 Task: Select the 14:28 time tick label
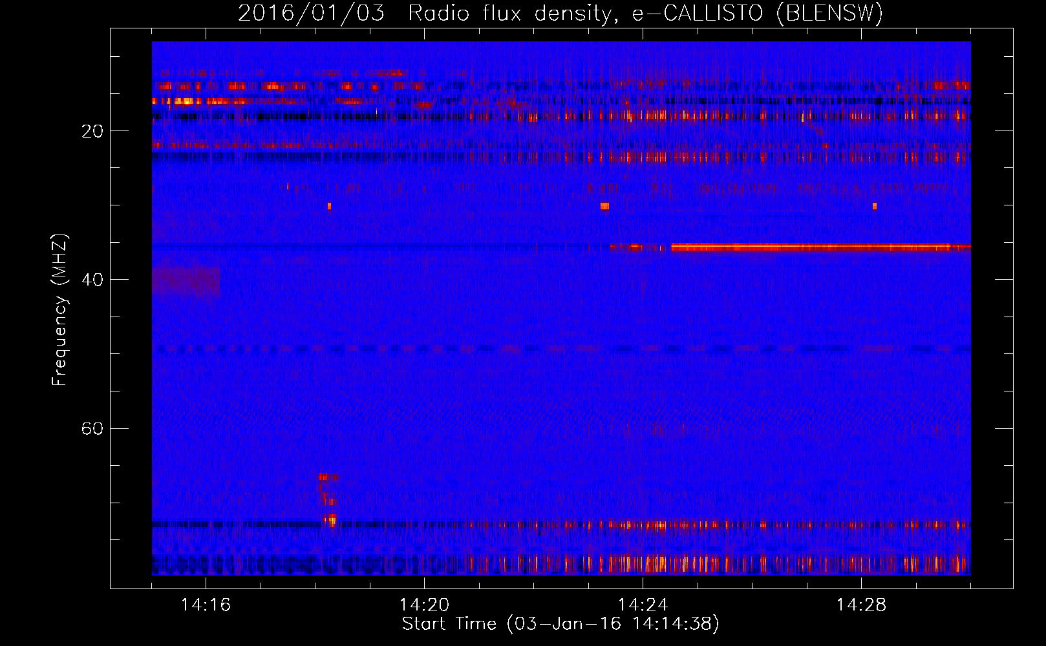point(861,605)
